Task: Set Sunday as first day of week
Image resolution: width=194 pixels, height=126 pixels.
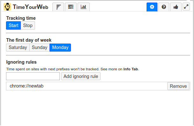Action: (x=39, y=47)
